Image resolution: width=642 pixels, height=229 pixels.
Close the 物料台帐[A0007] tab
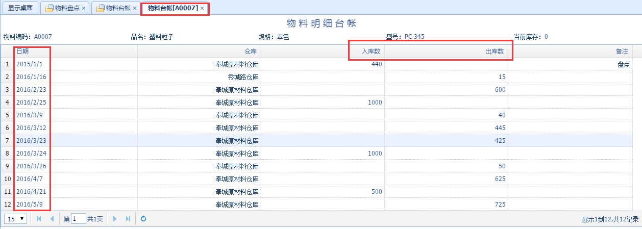202,9
